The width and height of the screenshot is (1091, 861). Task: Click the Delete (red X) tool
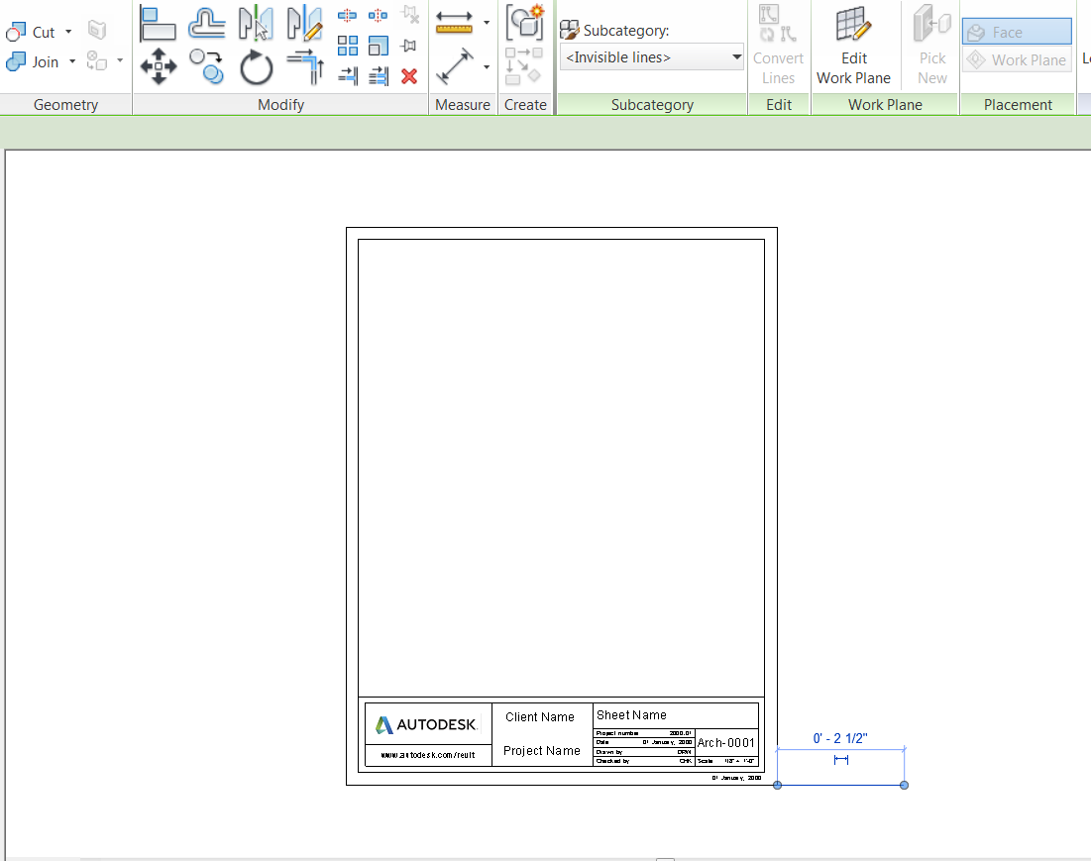coord(409,76)
